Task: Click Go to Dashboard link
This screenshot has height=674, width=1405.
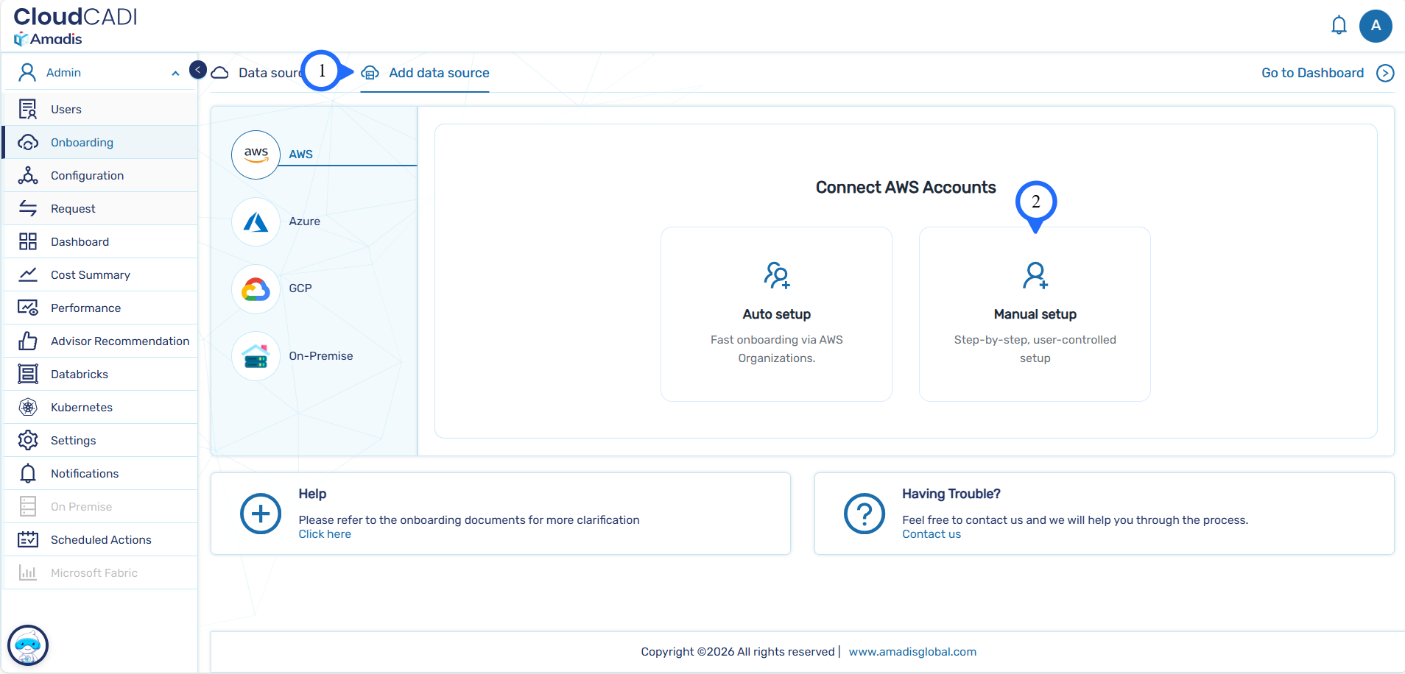Action: click(1312, 73)
